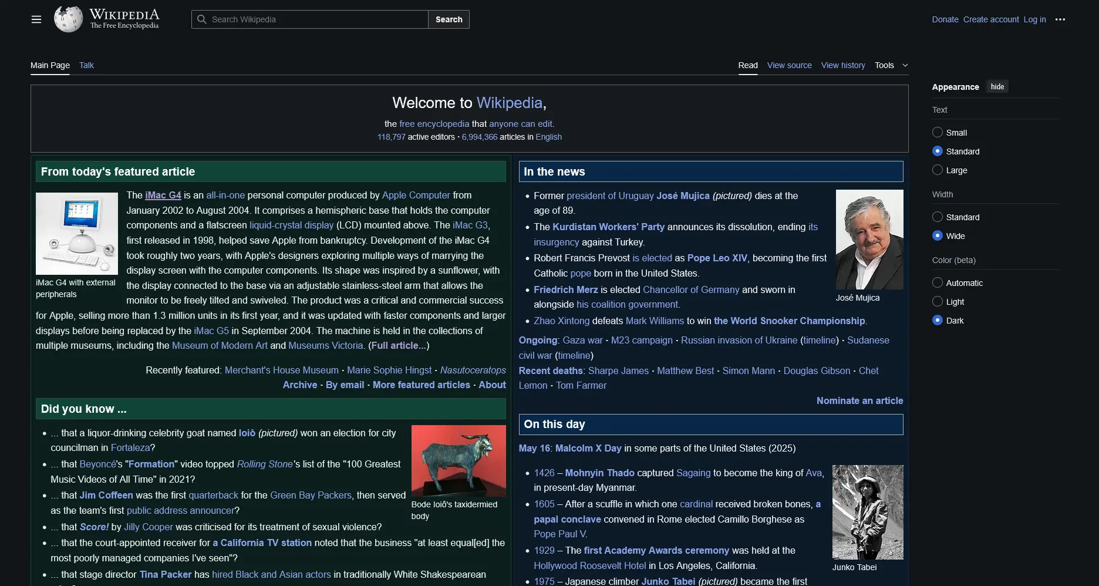Screen dimensions: 1099x586
Task: Open the Museum of Modern Art link
Action: (220, 346)
